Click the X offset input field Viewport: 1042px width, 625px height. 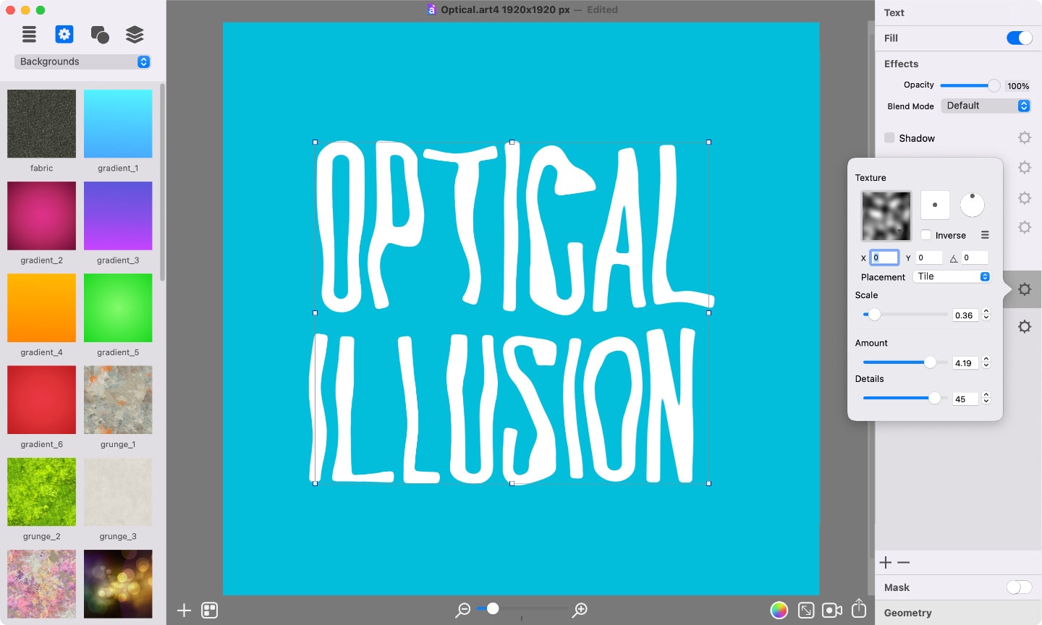click(884, 258)
